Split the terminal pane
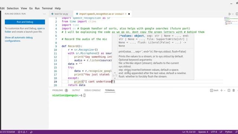 click(229, 90)
